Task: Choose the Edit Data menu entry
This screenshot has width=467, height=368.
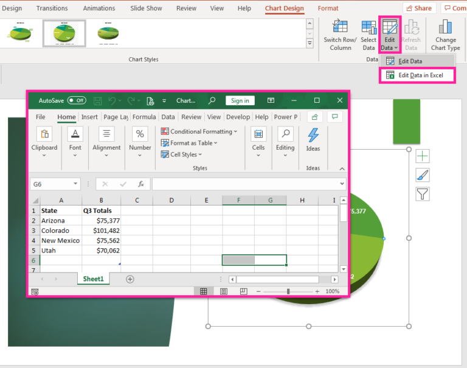Action: [417, 61]
